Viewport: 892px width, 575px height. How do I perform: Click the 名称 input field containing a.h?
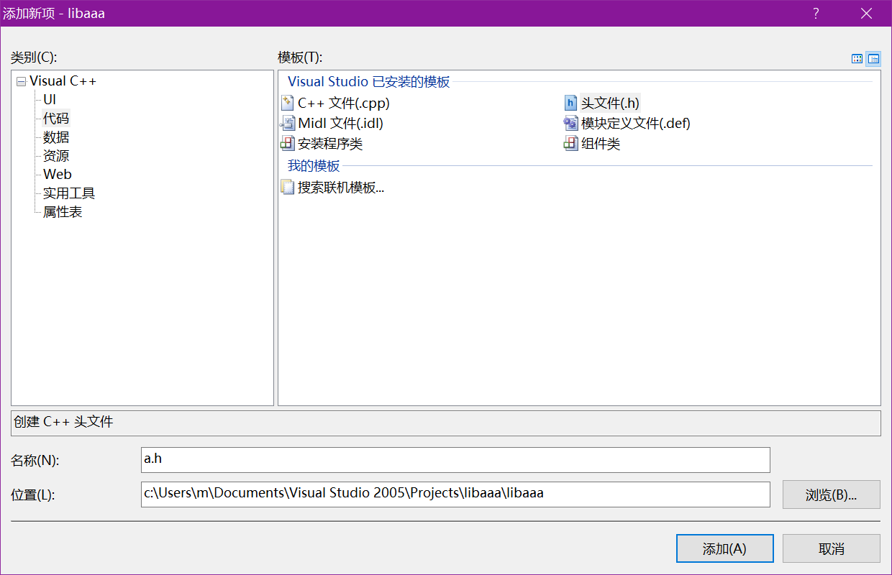[455, 460]
